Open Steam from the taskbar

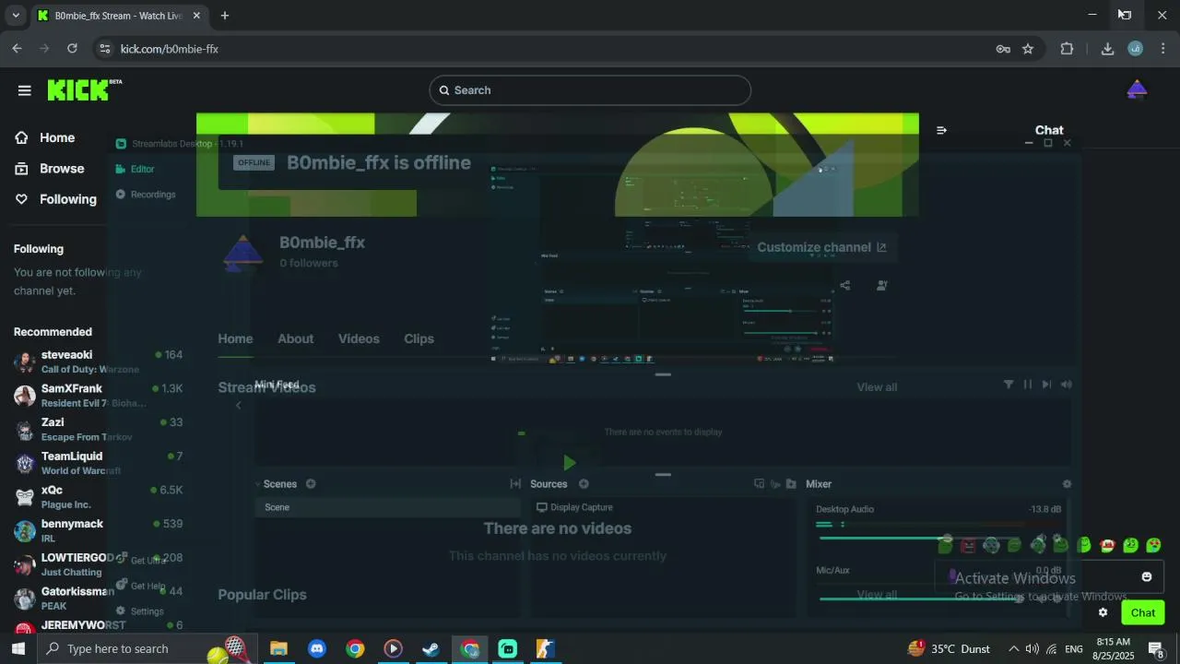pyautogui.click(x=431, y=648)
